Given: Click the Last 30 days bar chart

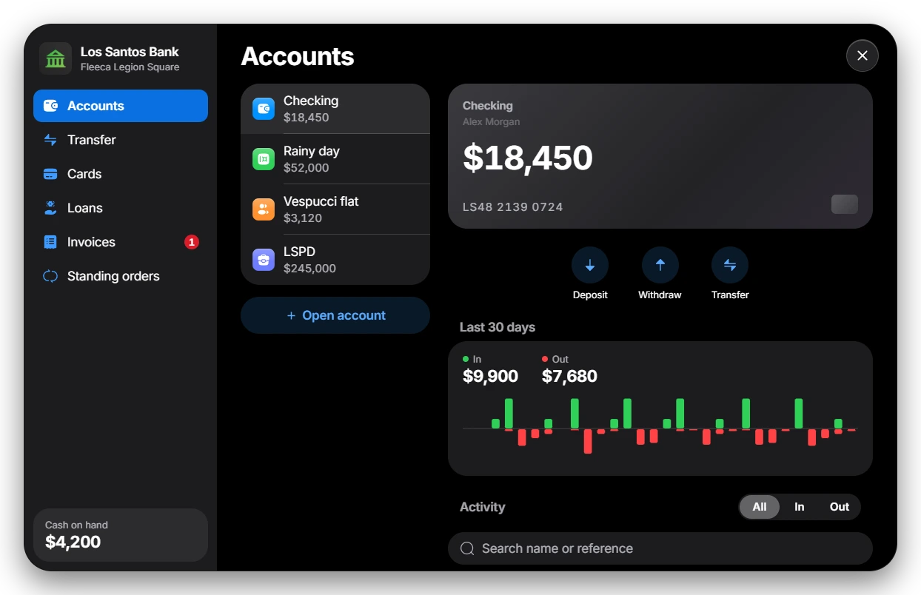Looking at the screenshot, I should tap(660, 426).
